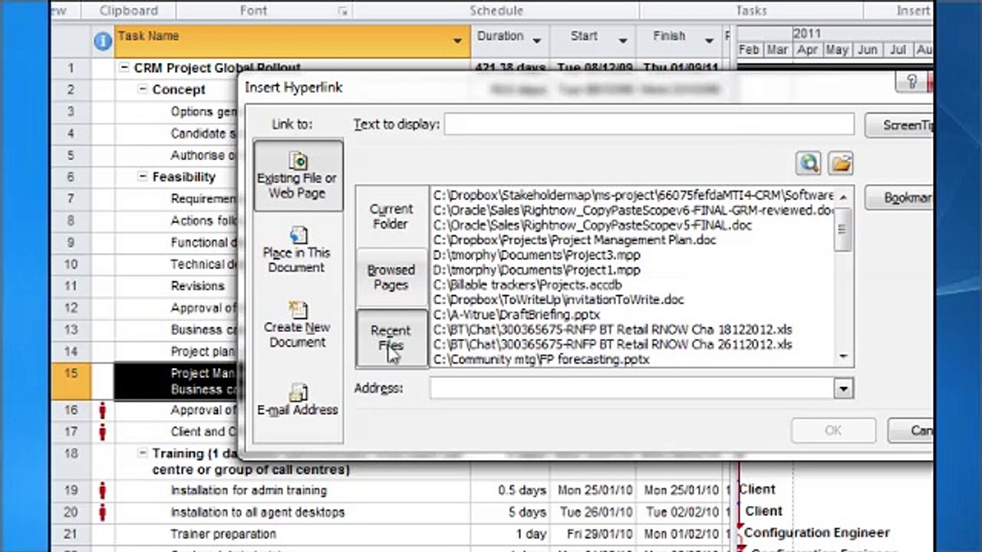The width and height of the screenshot is (982, 552).
Task: Switch to Browsed Pages view
Action: point(391,277)
